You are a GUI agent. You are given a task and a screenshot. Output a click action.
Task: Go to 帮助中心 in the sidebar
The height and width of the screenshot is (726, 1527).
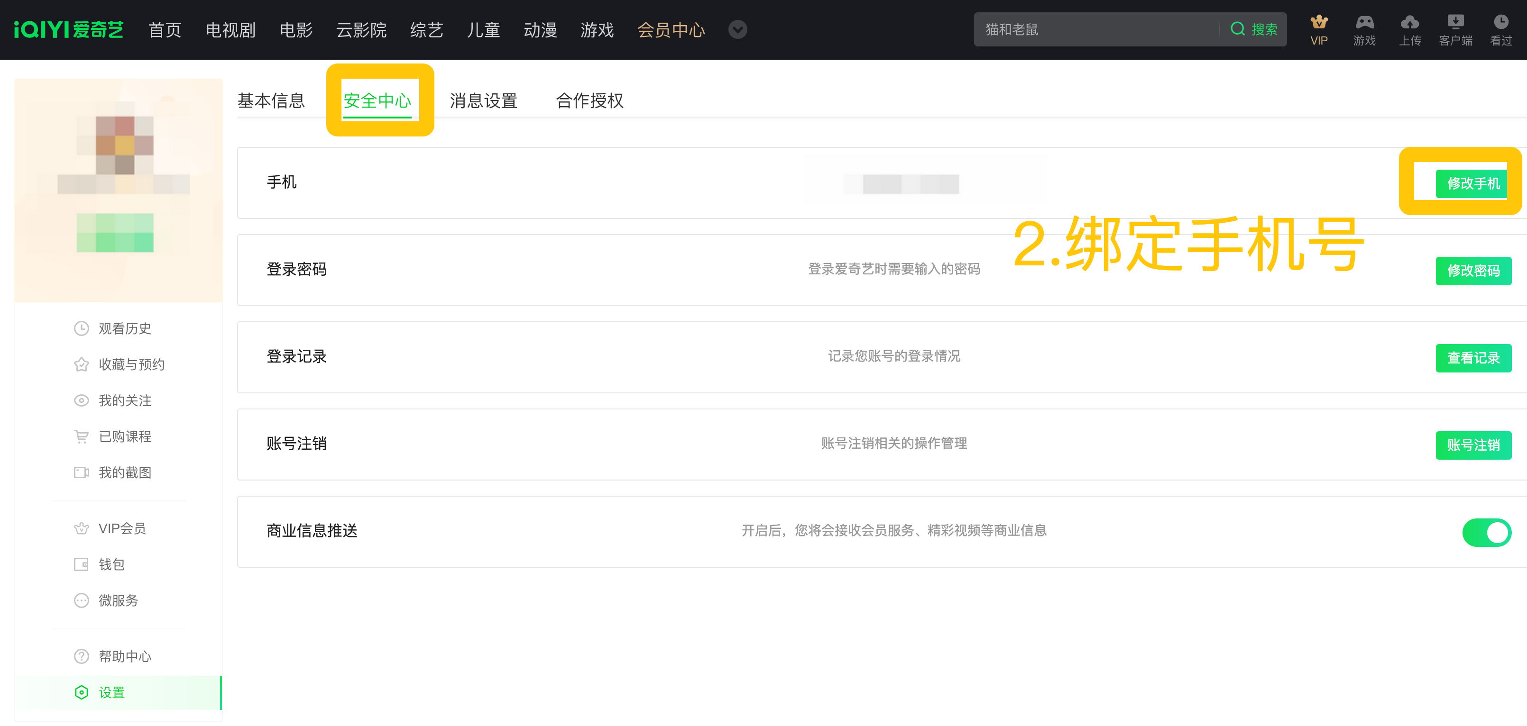coord(124,656)
